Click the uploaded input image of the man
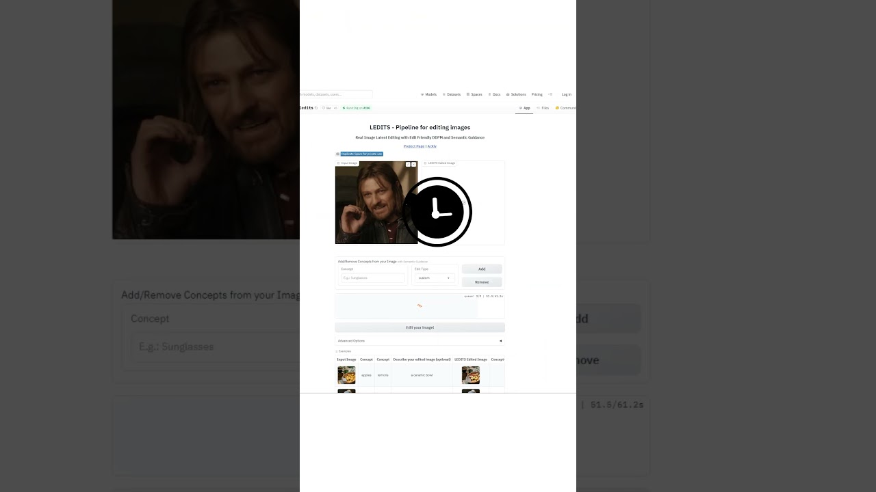 coord(376,203)
